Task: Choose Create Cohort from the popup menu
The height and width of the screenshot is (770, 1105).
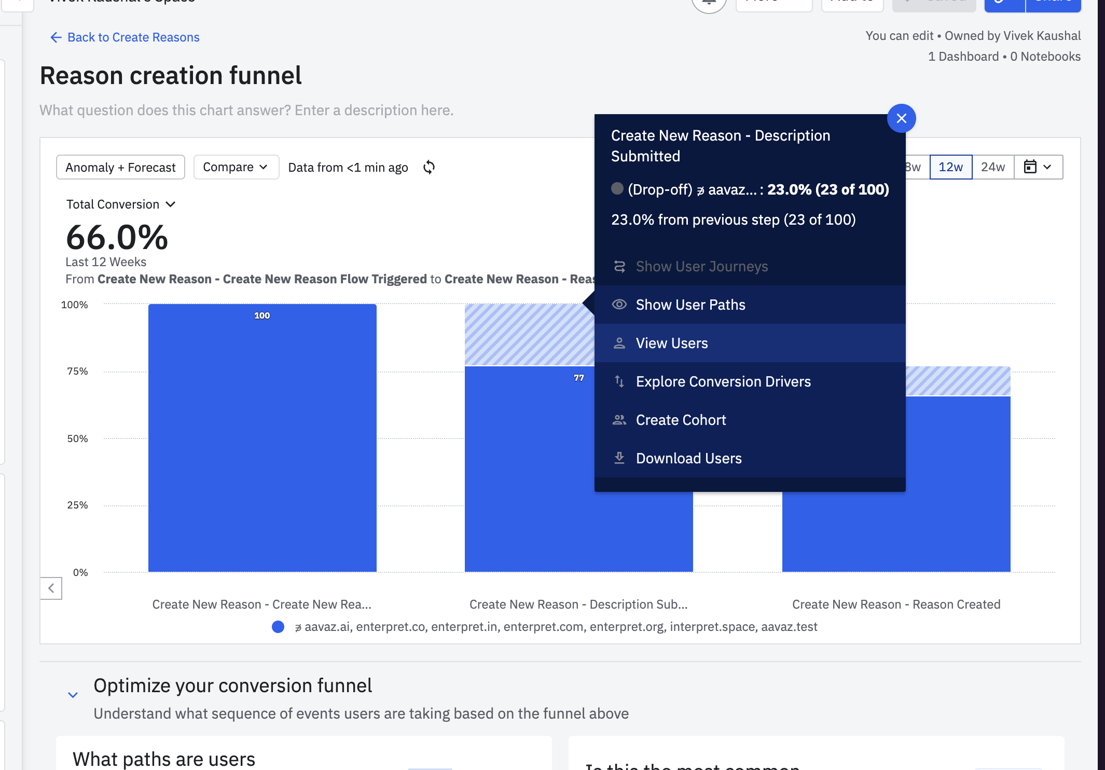Action: click(x=681, y=420)
